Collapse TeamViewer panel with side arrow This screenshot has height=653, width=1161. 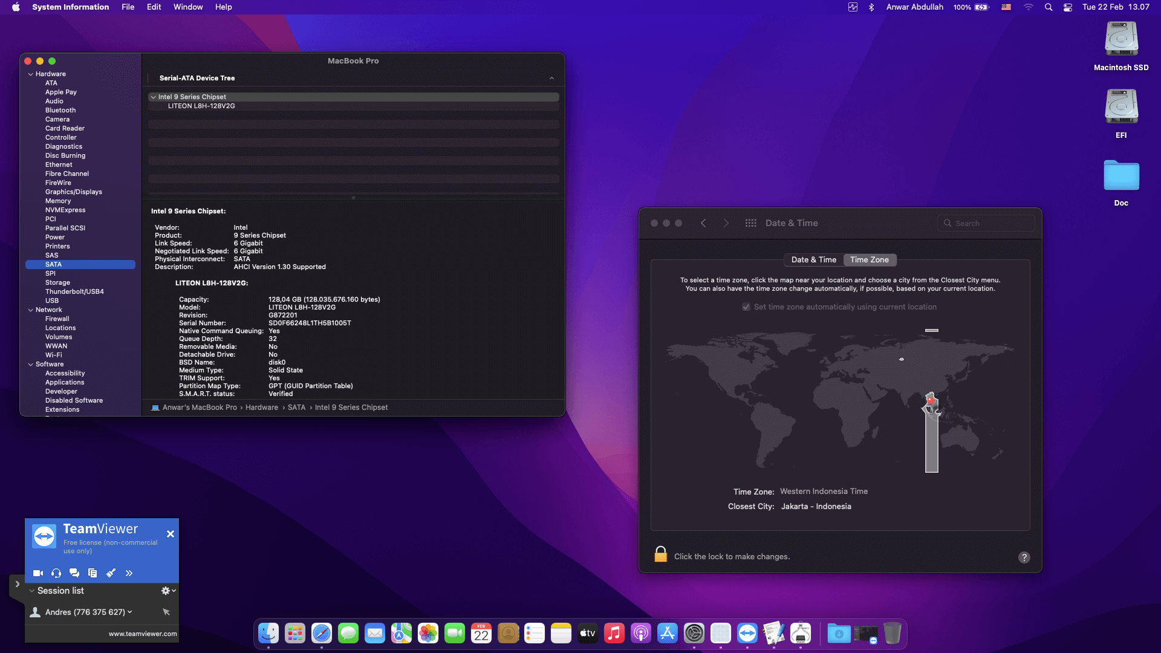pos(17,584)
